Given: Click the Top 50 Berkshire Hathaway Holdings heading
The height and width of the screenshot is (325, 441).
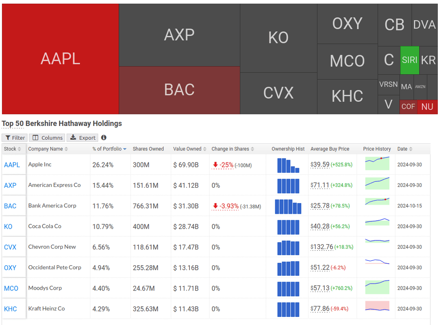Looking at the screenshot, I should click(62, 123).
